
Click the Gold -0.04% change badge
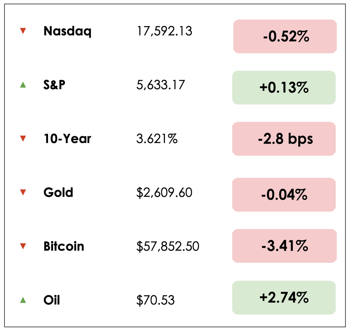pos(284,195)
